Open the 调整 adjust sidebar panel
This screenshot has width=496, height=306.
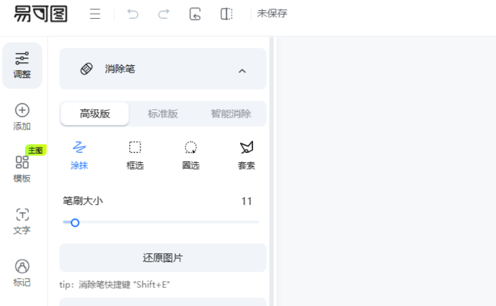[x=22, y=65]
